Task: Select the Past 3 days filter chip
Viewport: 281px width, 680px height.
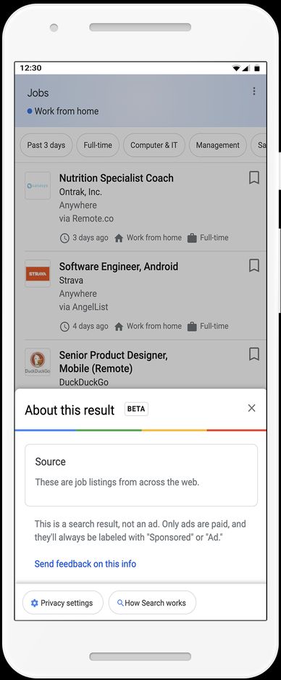Action: [x=46, y=145]
